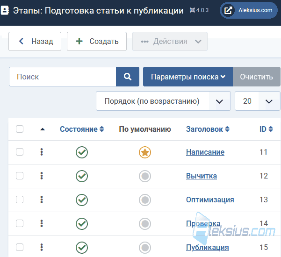This screenshot has width=281, height=257.
Task: Click ID value 13
Action: tap(264, 200)
